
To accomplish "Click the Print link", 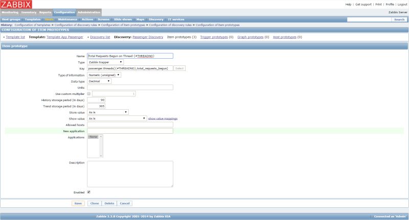I will tap(378, 5).
